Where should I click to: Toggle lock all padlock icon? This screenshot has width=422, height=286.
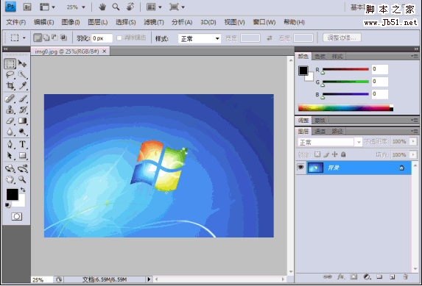[343, 154]
